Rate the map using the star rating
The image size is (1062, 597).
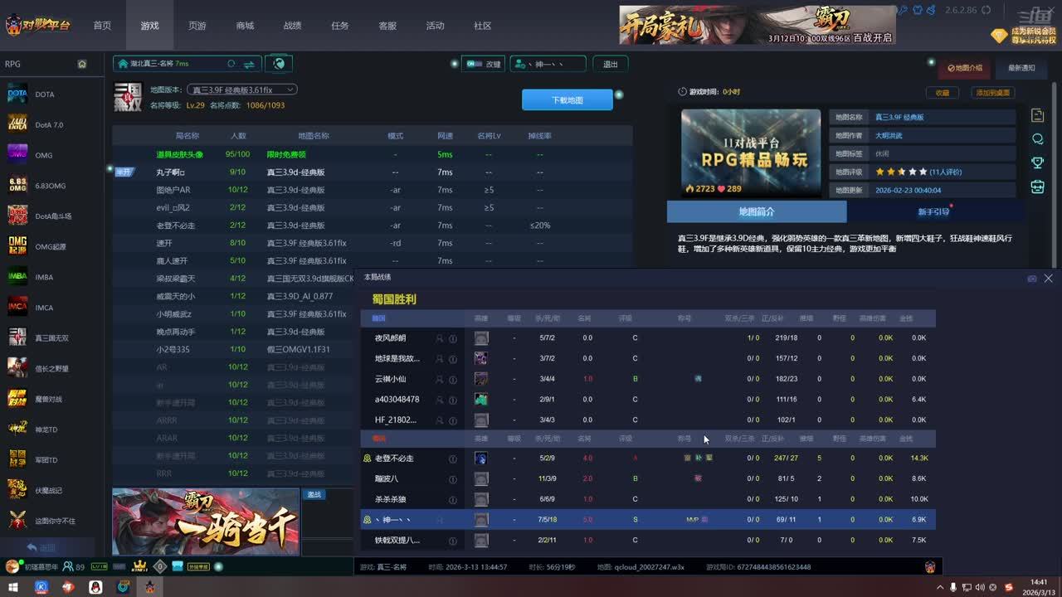901,172
